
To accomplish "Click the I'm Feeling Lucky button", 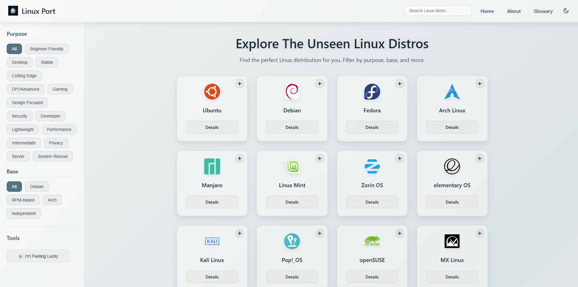I will [38, 256].
